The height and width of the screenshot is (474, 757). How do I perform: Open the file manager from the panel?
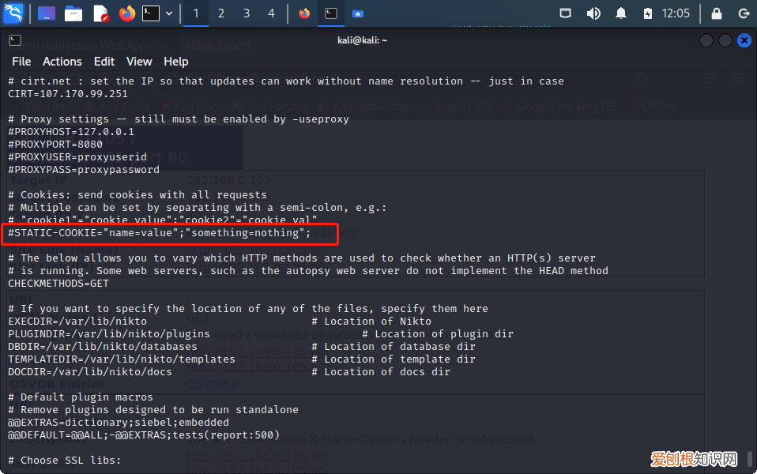click(x=73, y=13)
